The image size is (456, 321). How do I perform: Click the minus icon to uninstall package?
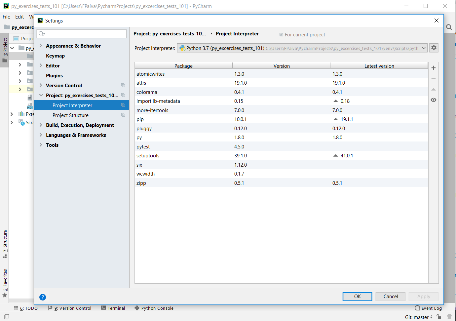(x=434, y=78)
